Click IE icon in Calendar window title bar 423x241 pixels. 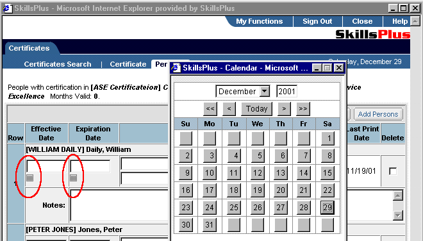coord(176,68)
